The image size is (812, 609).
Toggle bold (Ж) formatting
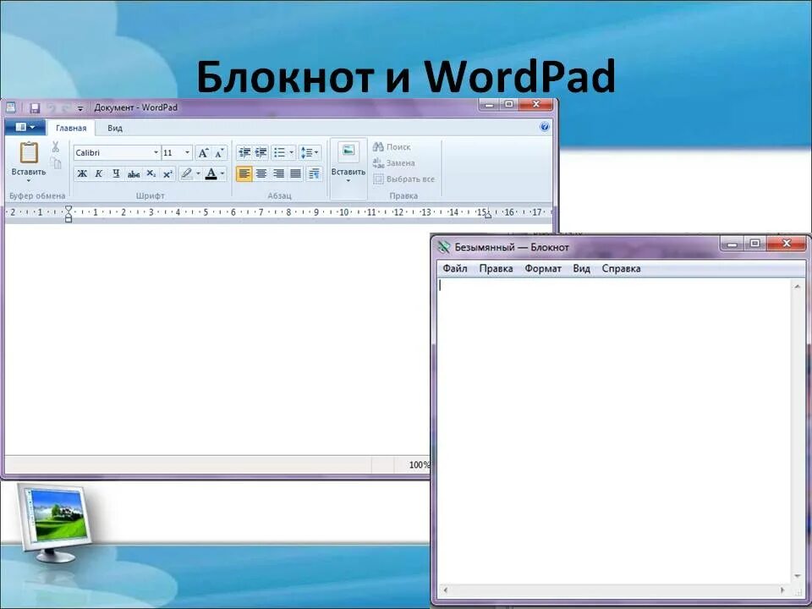click(x=82, y=173)
